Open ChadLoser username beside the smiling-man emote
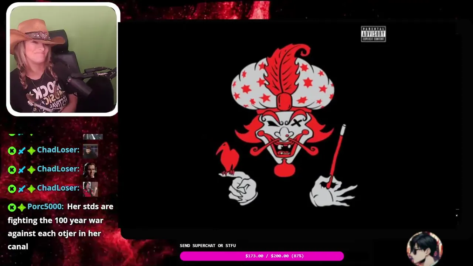The width and height of the screenshot is (473, 266). (58, 169)
